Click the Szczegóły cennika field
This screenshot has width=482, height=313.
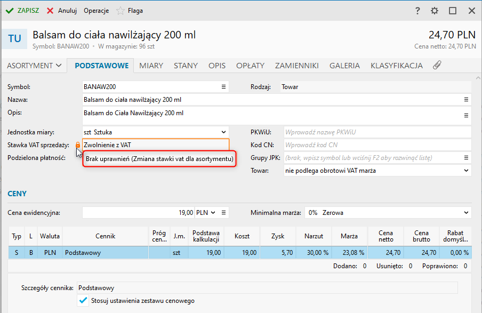267,288
